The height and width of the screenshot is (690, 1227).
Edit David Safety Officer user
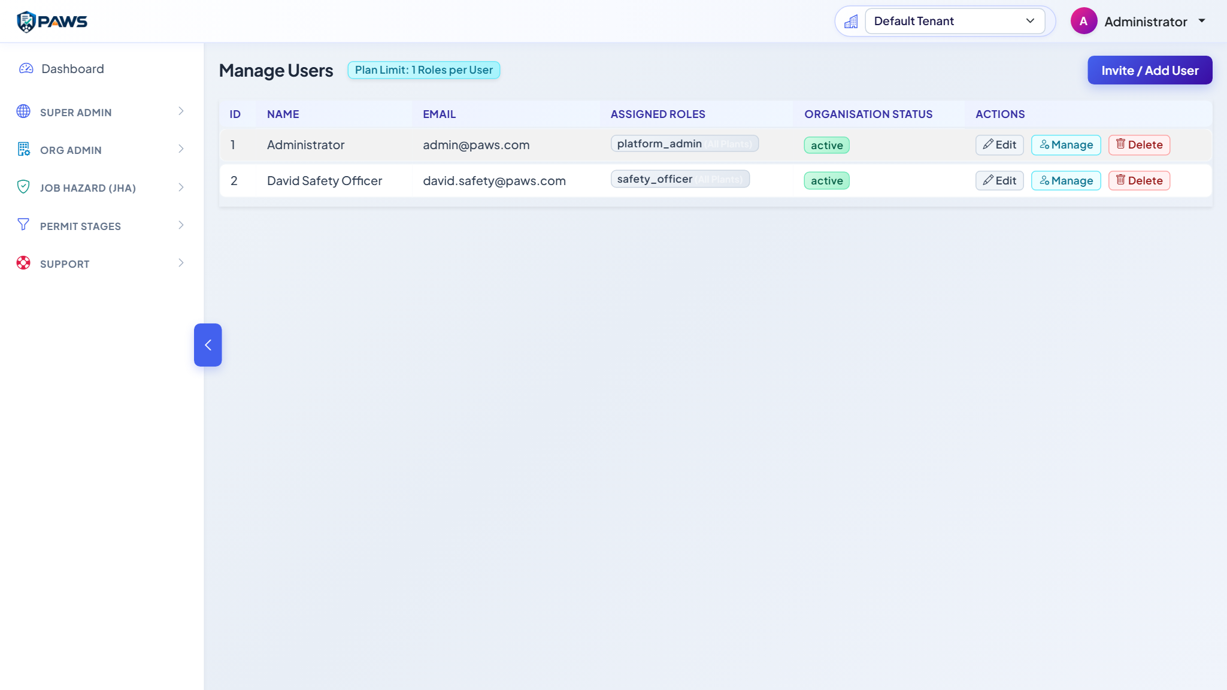[x=999, y=181]
